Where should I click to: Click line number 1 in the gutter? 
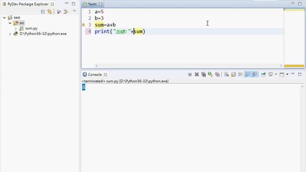coord(89,12)
